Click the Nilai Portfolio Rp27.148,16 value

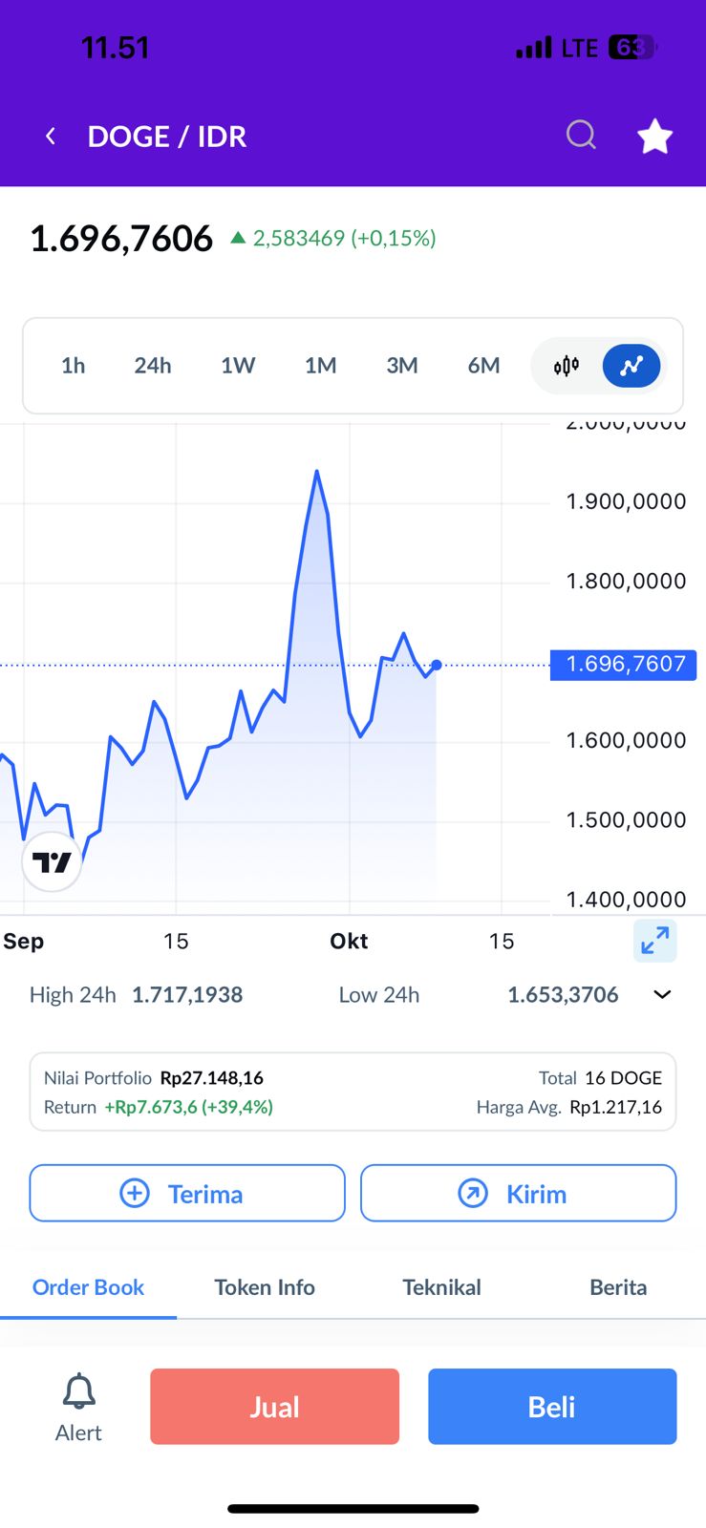point(212,1078)
